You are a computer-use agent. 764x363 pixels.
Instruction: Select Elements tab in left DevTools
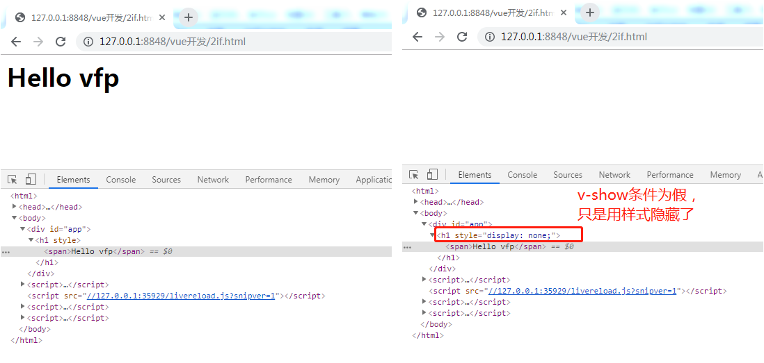point(74,180)
